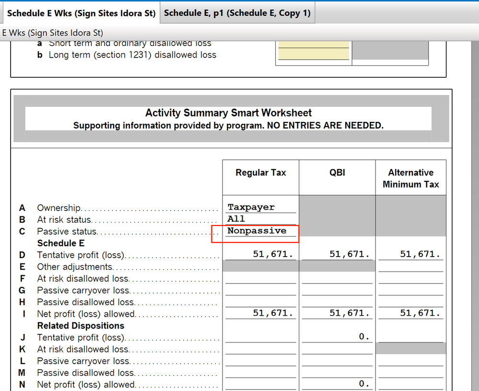Click Other adjustments field under Alternative Minimum Tax
The height and width of the screenshot is (391, 479).
point(410,266)
